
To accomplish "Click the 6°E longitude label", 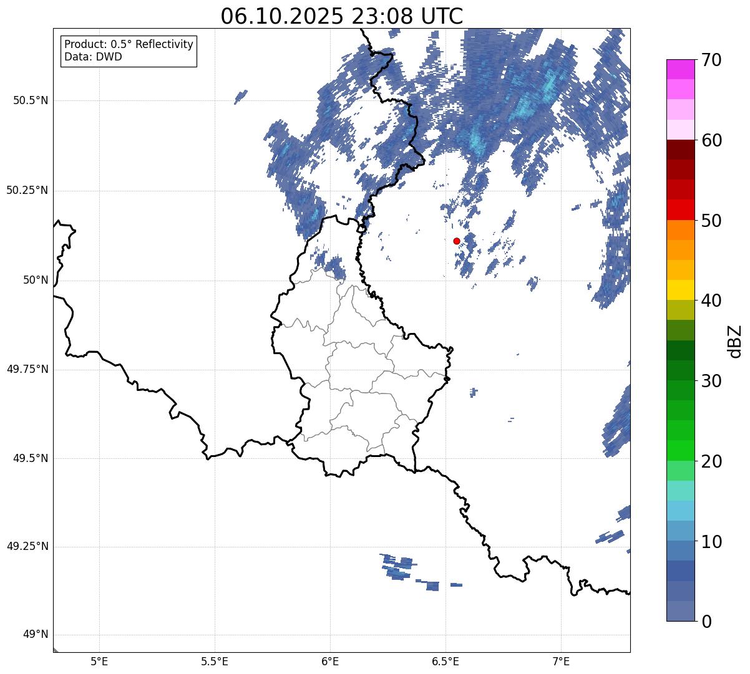I will point(330,661).
